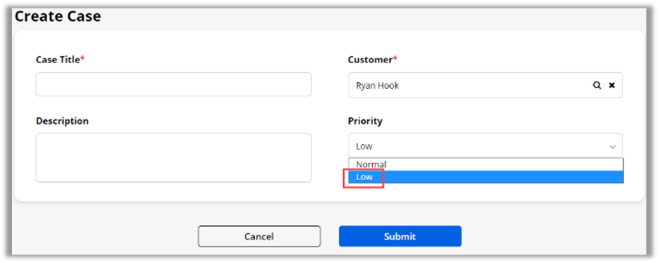Click the blue highlighted row right of Low
Viewport: 659px width, 263px height.
pos(509,177)
